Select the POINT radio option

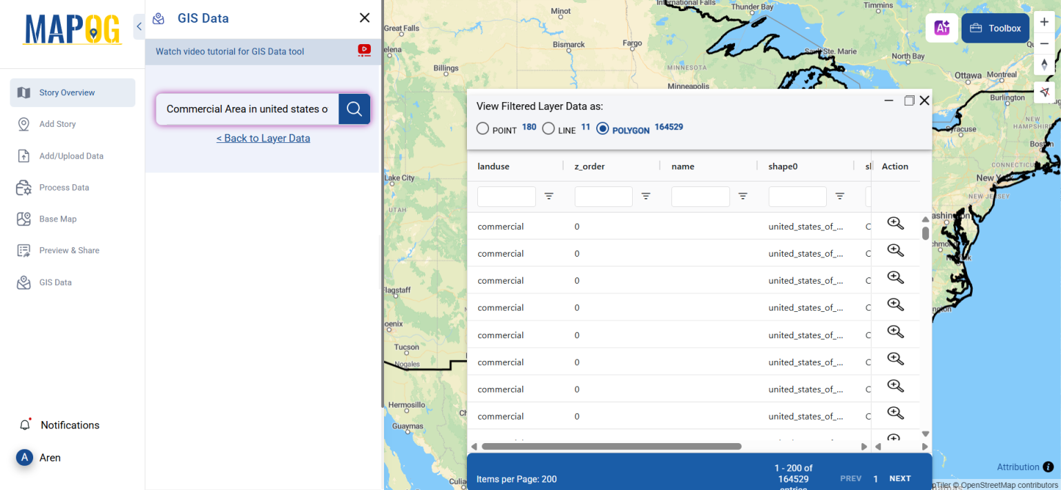click(x=483, y=128)
